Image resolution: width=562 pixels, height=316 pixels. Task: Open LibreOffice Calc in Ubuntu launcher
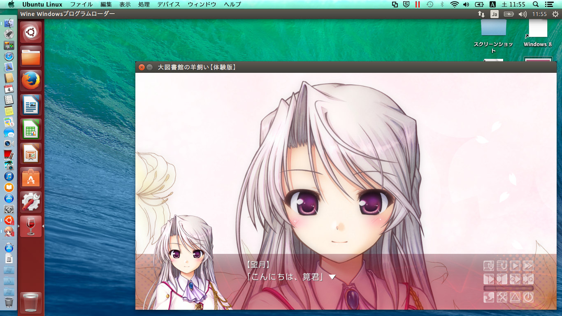(31, 129)
